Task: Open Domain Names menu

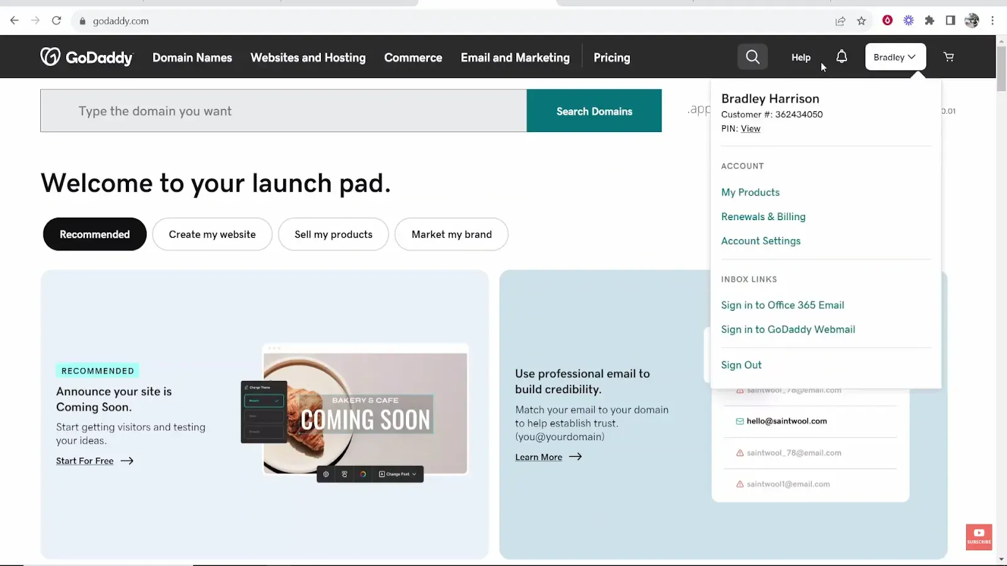Action: [x=192, y=57]
